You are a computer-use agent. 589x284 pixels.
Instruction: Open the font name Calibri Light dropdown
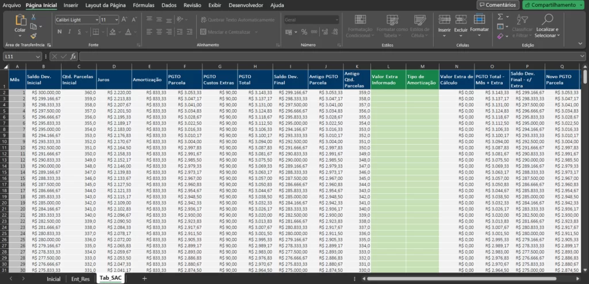point(97,20)
